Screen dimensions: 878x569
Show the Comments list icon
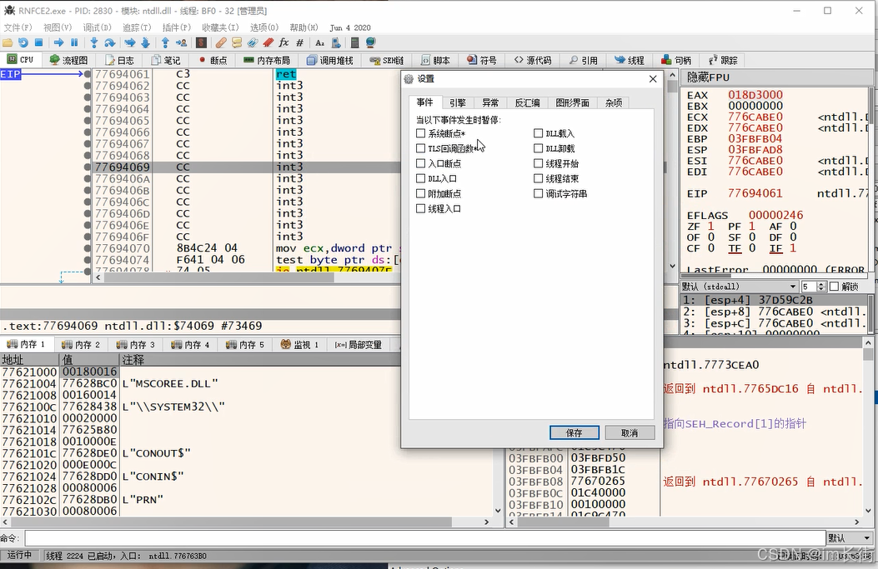(x=237, y=42)
